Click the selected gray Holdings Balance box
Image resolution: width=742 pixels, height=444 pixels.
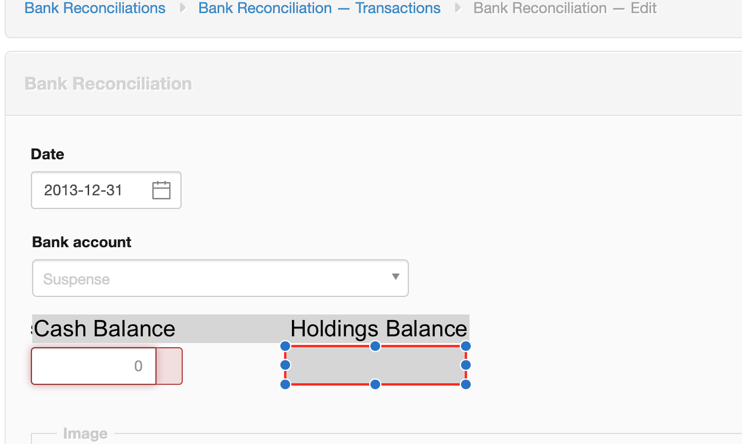375,365
